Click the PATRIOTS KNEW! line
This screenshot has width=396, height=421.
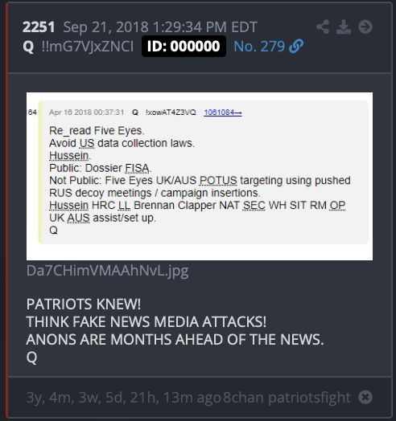click(x=84, y=305)
